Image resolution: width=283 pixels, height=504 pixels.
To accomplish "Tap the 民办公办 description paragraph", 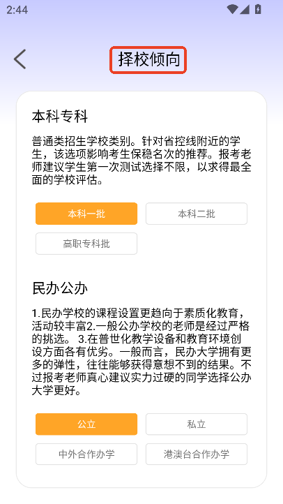I will click(x=141, y=352).
